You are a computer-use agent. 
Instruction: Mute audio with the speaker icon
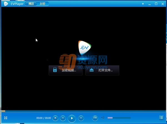pyautogui.click(x=103, y=118)
